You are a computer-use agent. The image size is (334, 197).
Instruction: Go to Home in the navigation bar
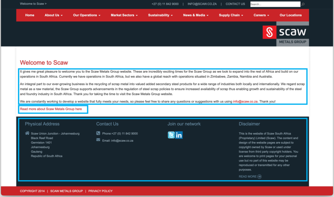pyautogui.click(x=30, y=15)
